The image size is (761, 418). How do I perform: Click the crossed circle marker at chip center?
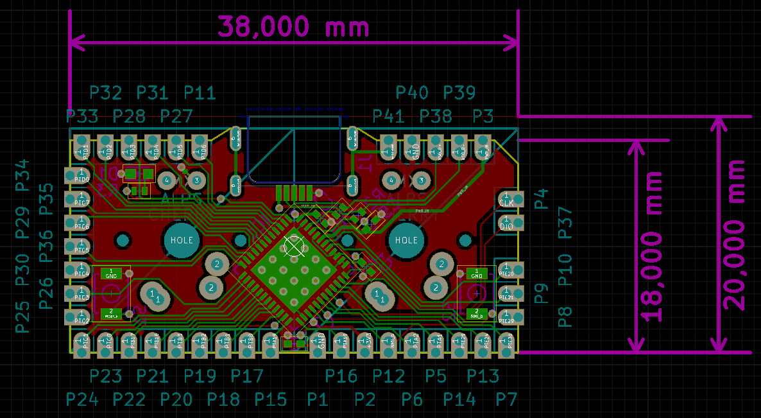click(x=293, y=245)
